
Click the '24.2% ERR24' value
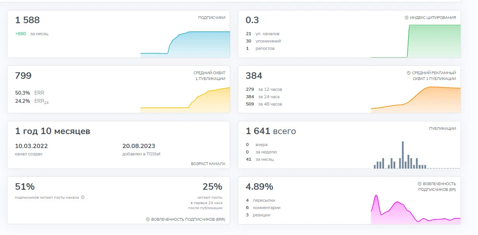(x=32, y=102)
